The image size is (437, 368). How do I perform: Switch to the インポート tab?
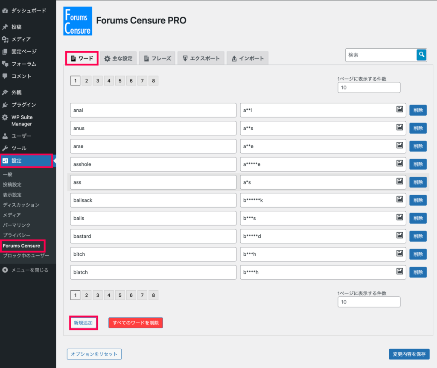248,58
